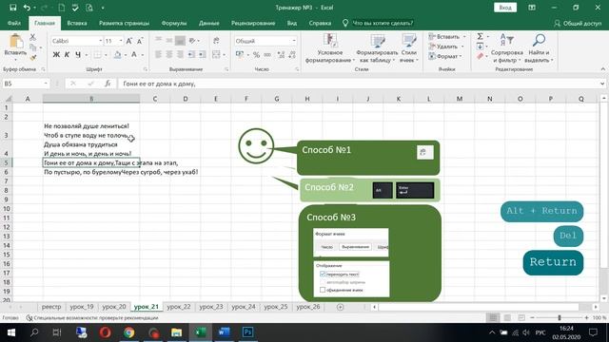Click Общий доступ share button

578,23
